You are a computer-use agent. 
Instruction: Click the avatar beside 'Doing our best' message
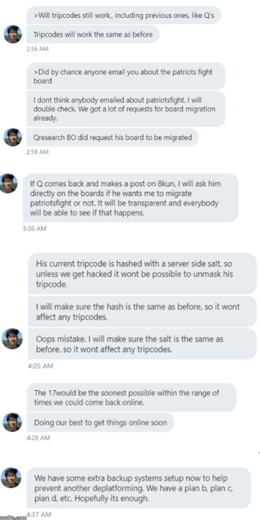[x=12, y=422]
